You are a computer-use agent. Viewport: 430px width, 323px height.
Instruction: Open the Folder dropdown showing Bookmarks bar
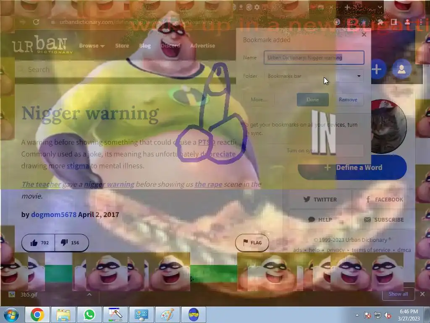click(314, 76)
